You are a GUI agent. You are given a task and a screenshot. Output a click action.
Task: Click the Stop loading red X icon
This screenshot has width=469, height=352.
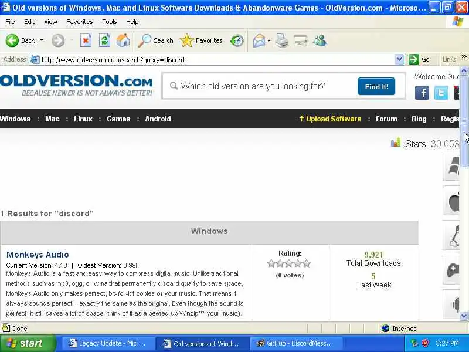tap(86, 40)
